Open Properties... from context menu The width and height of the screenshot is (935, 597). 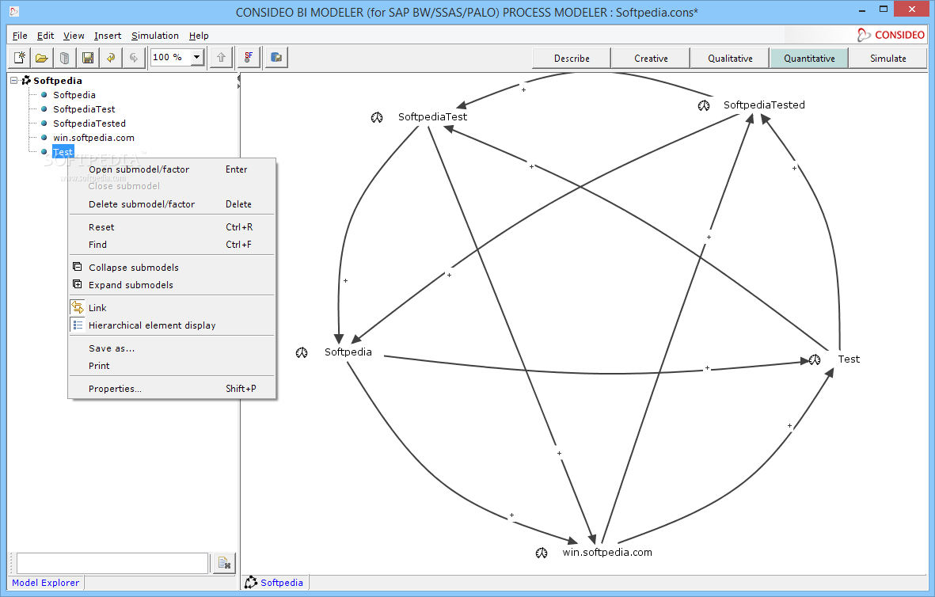172,389
